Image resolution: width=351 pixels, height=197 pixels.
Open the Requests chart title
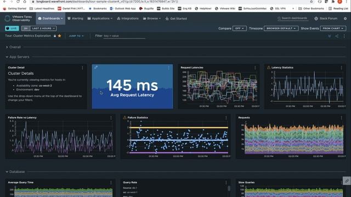[244, 118]
